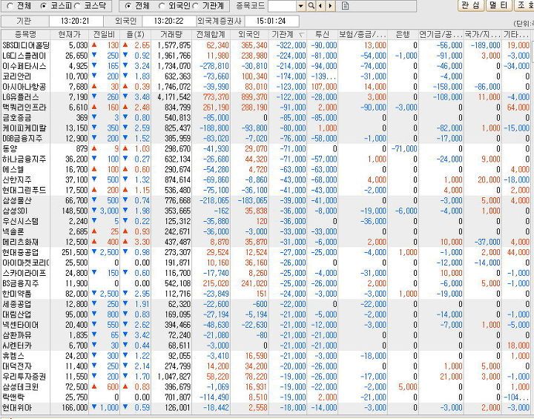534x419 pixels.
Task: Sort by 전일비 column header
Action: pyautogui.click(x=104, y=34)
